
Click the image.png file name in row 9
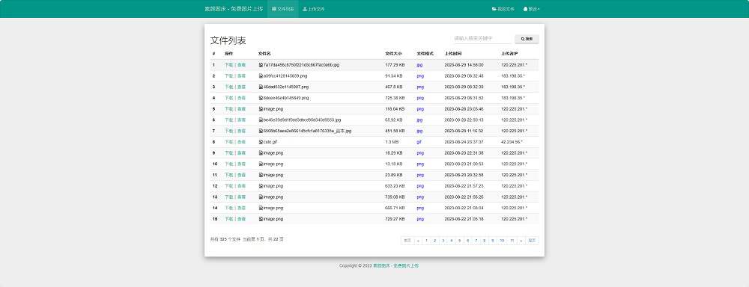tap(273, 153)
